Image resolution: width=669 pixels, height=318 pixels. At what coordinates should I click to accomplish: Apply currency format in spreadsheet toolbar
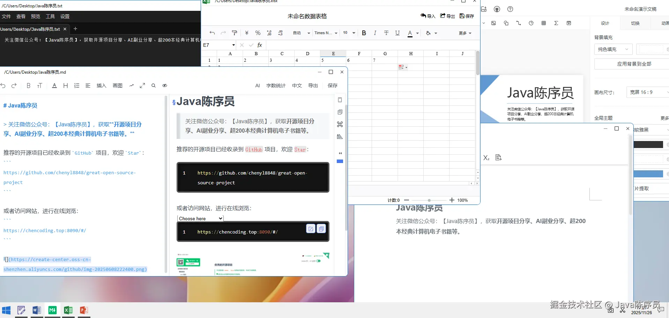(247, 33)
